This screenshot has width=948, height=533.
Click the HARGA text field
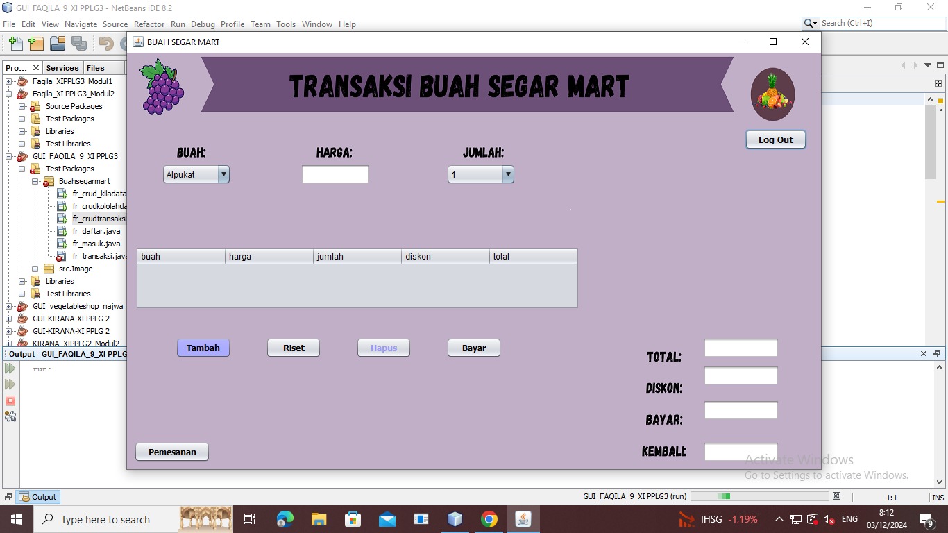click(335, 175)
